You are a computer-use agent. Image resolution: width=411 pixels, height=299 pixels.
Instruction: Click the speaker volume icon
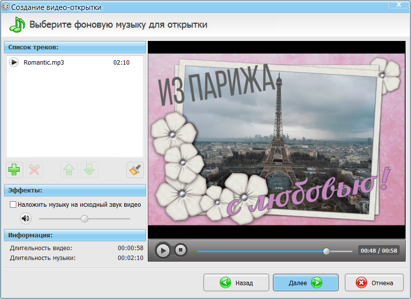point(26,219)
